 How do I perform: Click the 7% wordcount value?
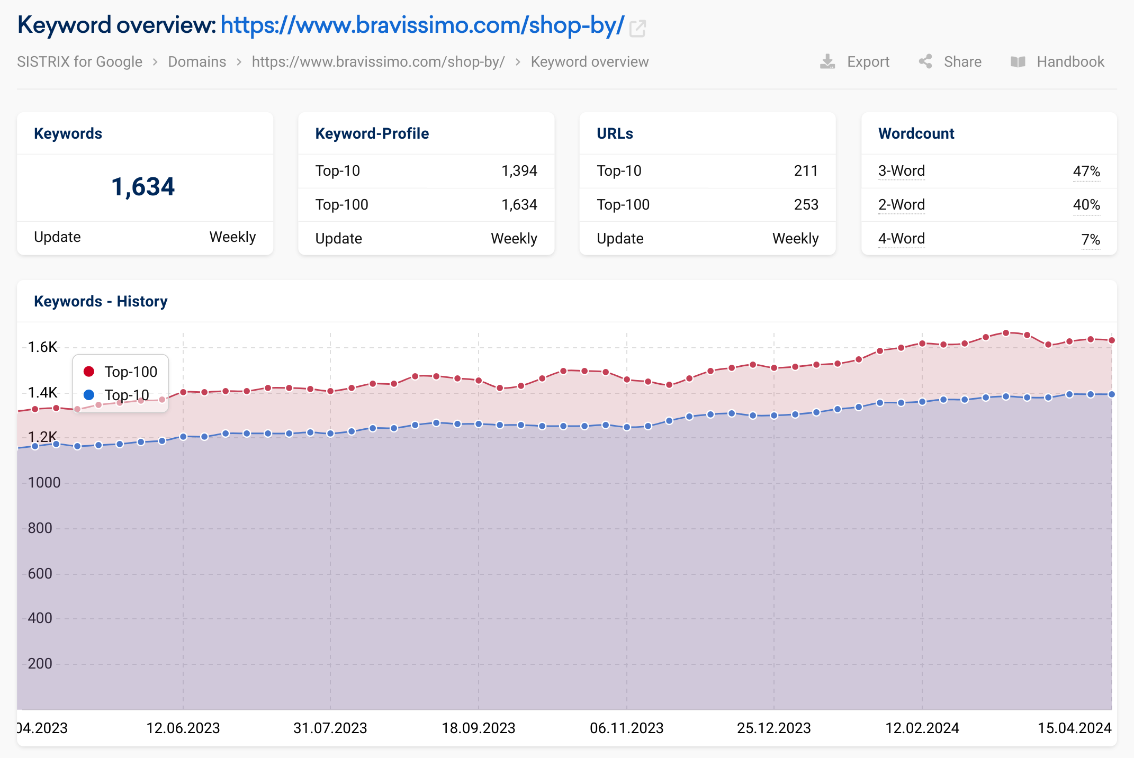pos(1091,239)
